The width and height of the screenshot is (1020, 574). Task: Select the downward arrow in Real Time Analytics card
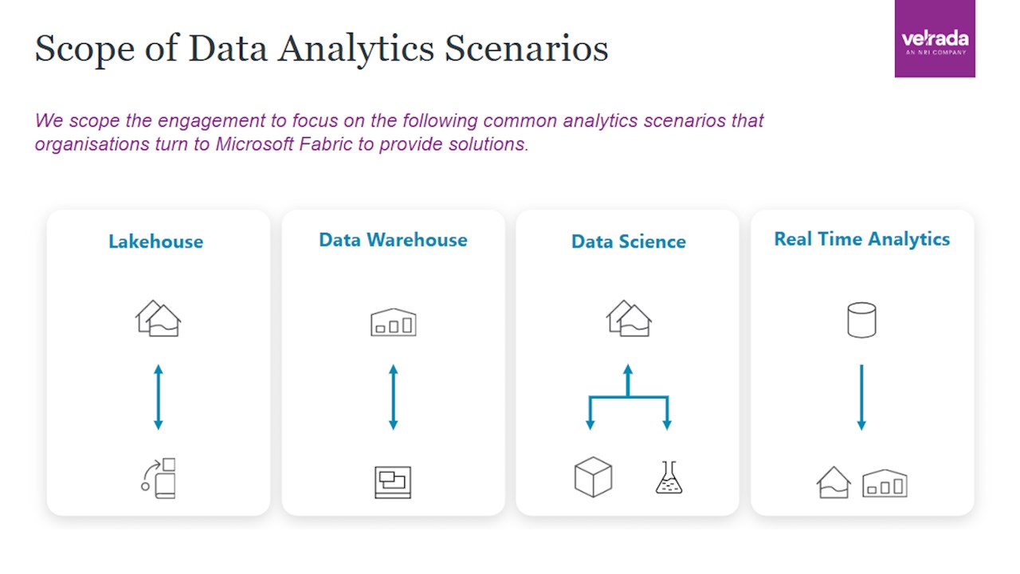pyautogui.click(x=861, y=397)
